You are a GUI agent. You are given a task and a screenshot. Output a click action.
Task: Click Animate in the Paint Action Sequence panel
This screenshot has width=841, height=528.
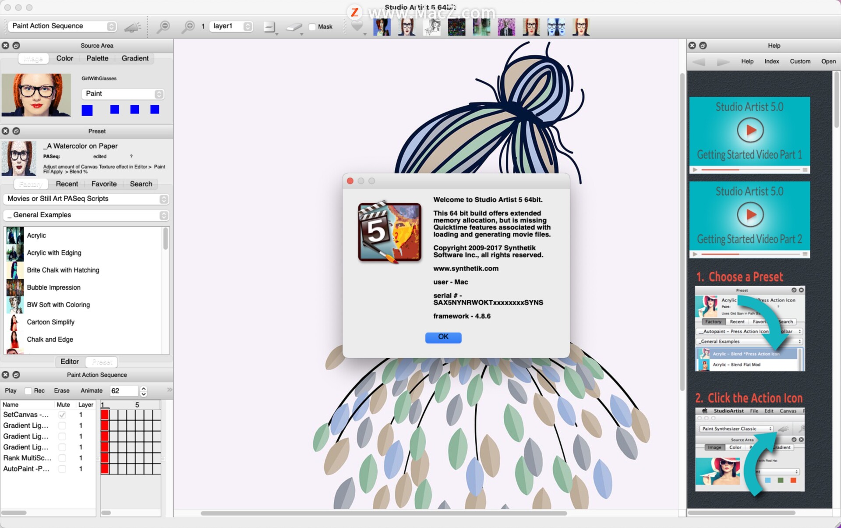pyautogui.click(x=91, y=390)
